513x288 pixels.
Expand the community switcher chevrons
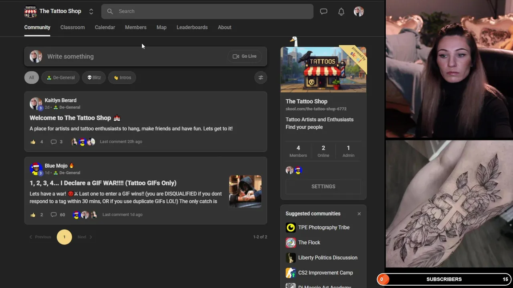91,12
